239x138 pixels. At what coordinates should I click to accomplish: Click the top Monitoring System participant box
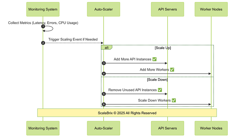click(x=43, y=9)
